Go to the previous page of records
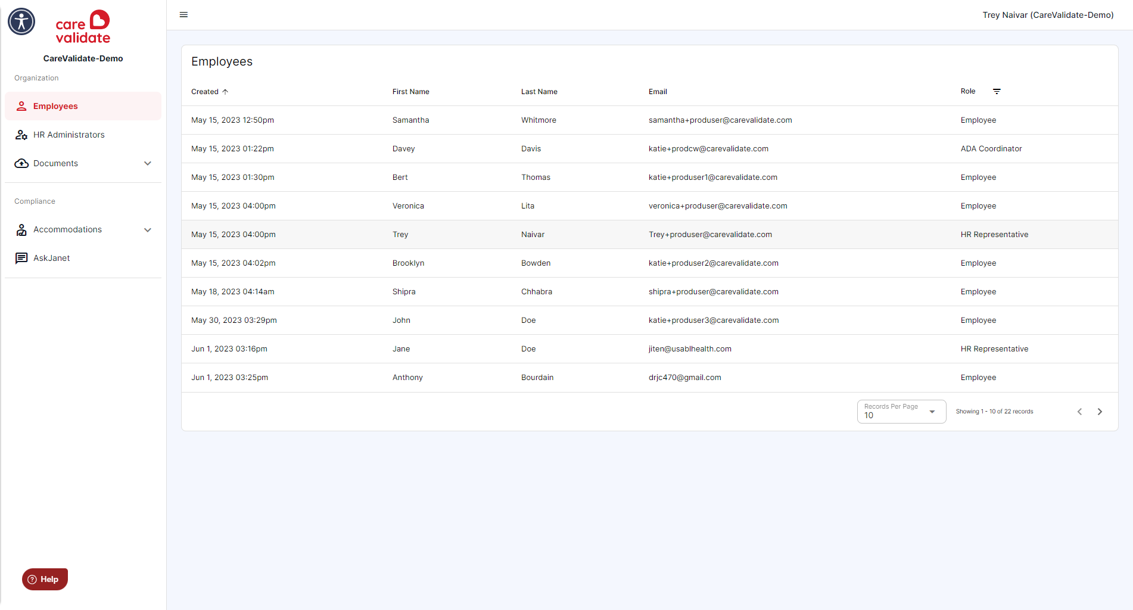This screenshot has height=610, width=1133. click(x=1079, y=412)
